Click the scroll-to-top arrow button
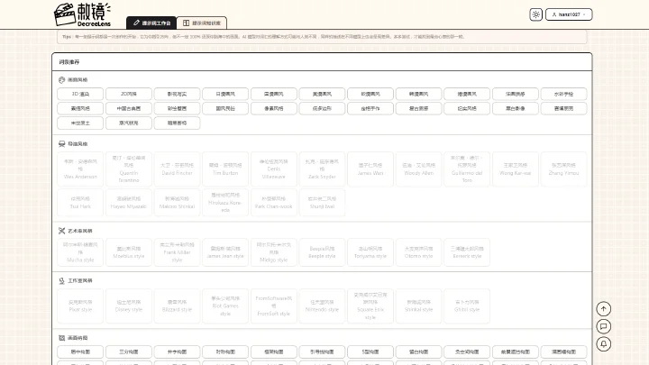 click(603, 309)
